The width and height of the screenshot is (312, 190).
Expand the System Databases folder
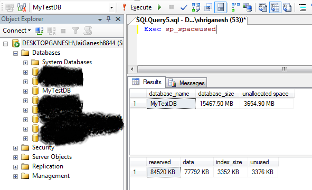pyautogui.click(x=25, y=63)
